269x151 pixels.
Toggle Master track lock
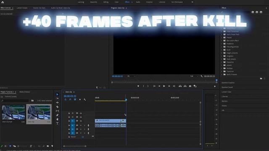[x=69, y=137]
